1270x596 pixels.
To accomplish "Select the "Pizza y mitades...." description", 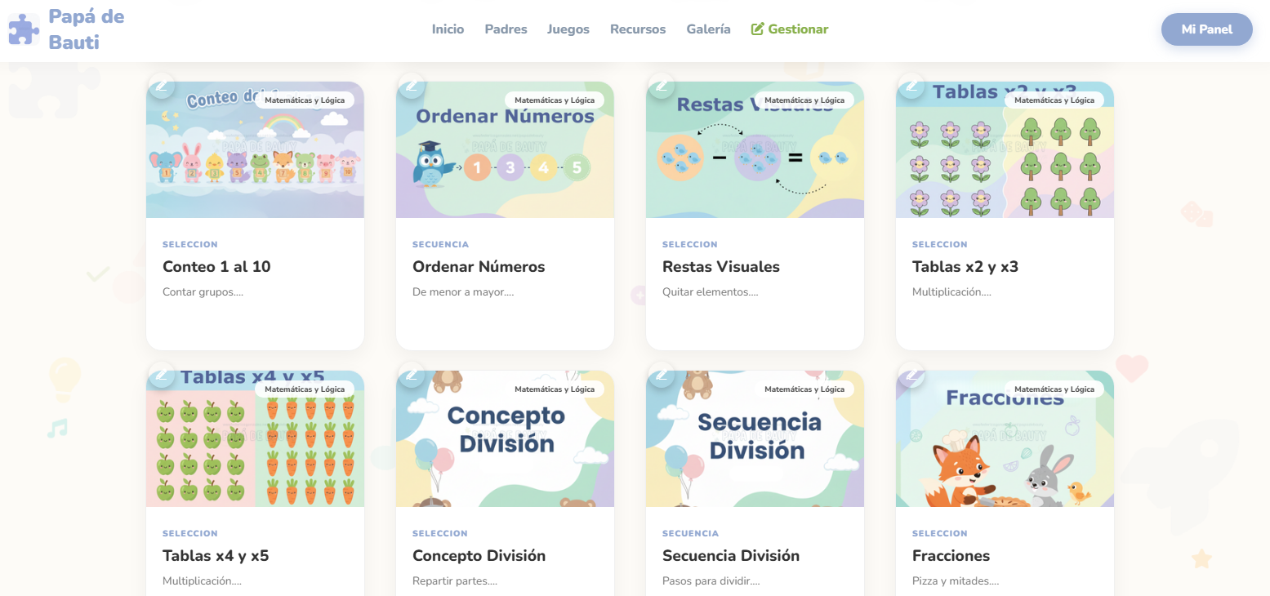I will (x=956, y=580).
